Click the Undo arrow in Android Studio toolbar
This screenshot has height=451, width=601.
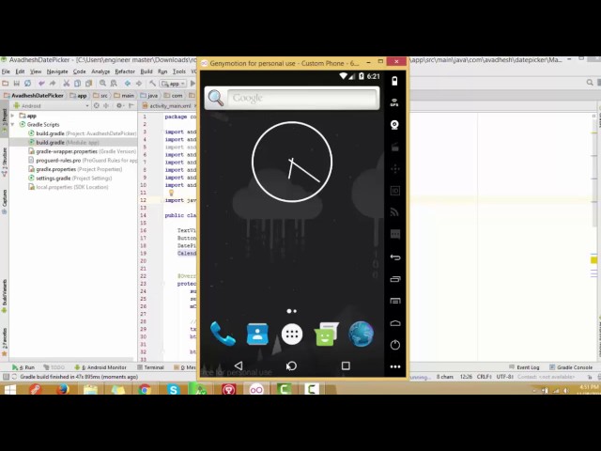[41, 83]
